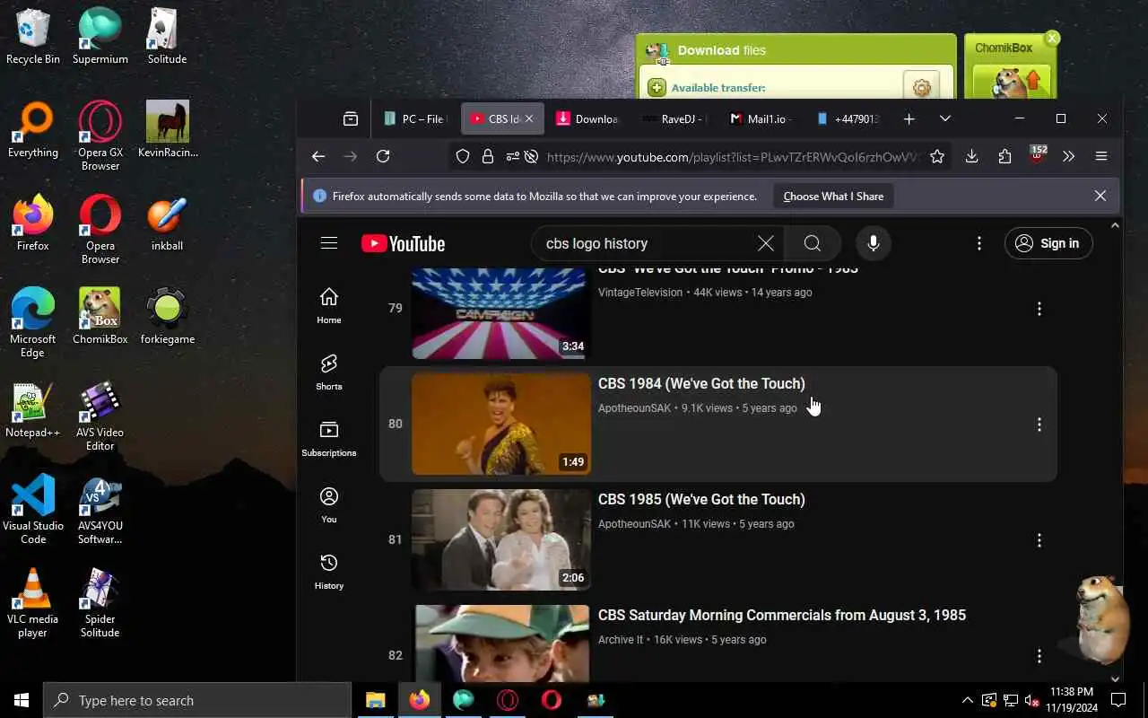Go to Home in YouTube sidebar

(329, 306)
